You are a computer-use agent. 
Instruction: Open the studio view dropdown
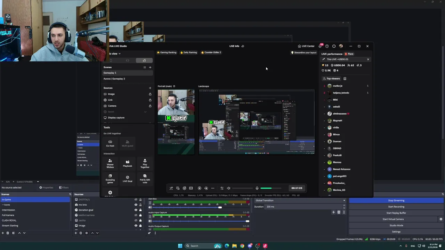point(115,53)
